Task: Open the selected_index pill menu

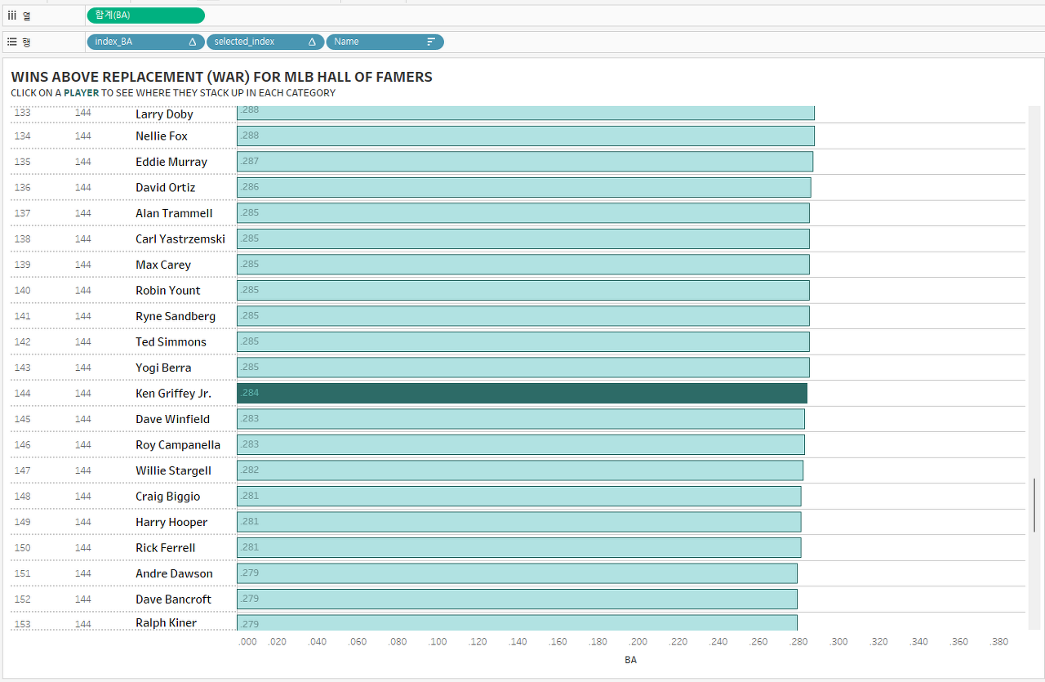Action: click(x=265, y=42)
